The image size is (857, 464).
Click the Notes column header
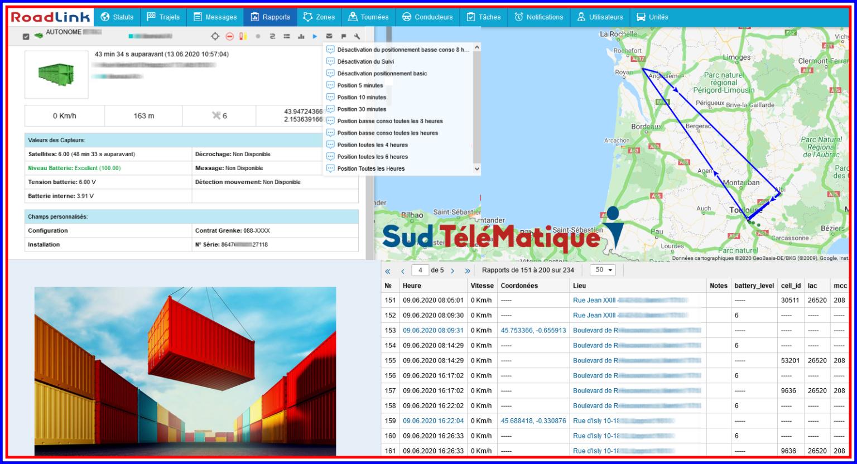pyautogui.click(x=719, y=286)
